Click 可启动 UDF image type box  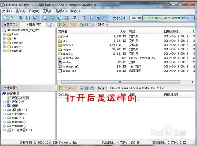[x=33, y=24]
